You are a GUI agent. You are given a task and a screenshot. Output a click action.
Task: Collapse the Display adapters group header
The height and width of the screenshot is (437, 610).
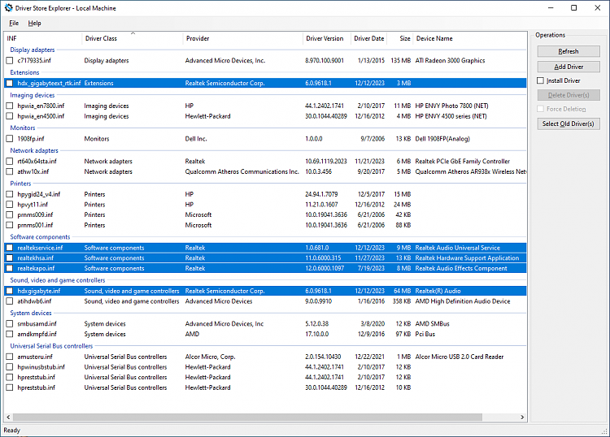point(33,50)
